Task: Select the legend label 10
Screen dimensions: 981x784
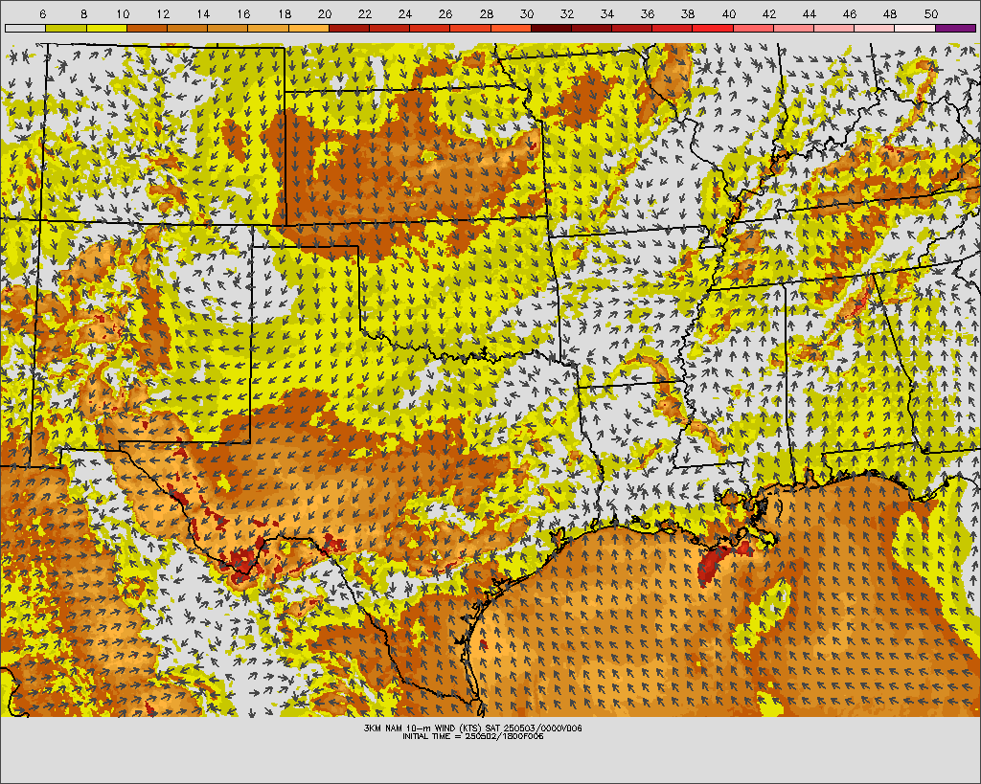Action: click(x=123, y=13)
